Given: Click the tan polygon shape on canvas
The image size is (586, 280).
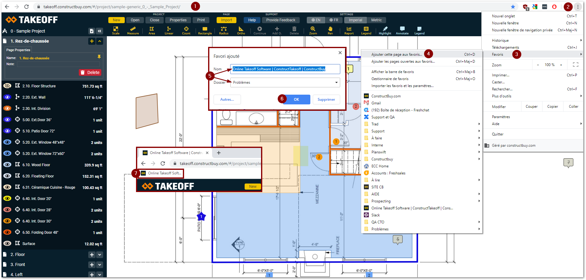Looking at the screenshot, I should tap(147, 111).
